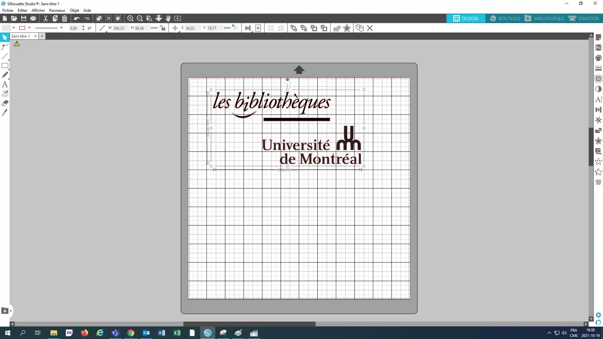Click the fill pattern swatch
This screenshot has height=339, width=603.
[x=6, y=28]
